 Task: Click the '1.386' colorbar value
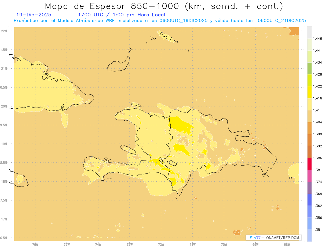point(317,158)
